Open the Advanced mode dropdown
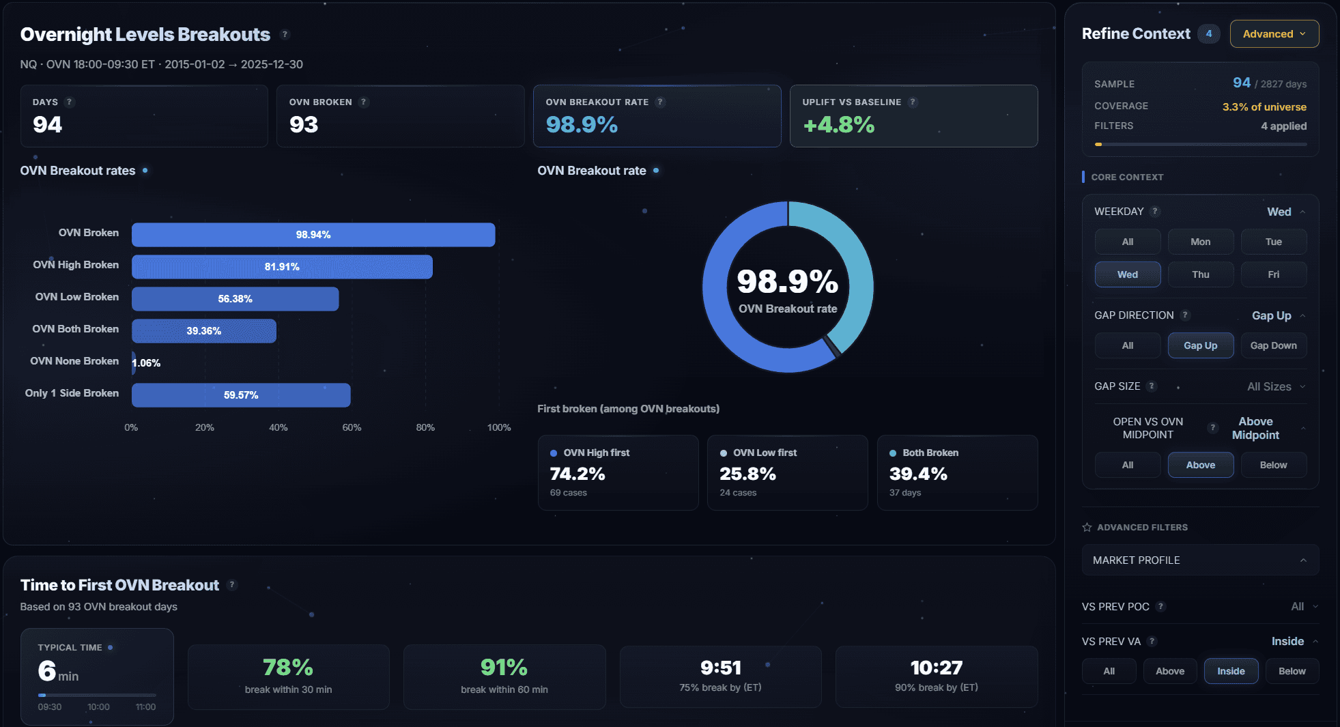Viewport: 1340px width, 727px height. (x=1274, y=34)
